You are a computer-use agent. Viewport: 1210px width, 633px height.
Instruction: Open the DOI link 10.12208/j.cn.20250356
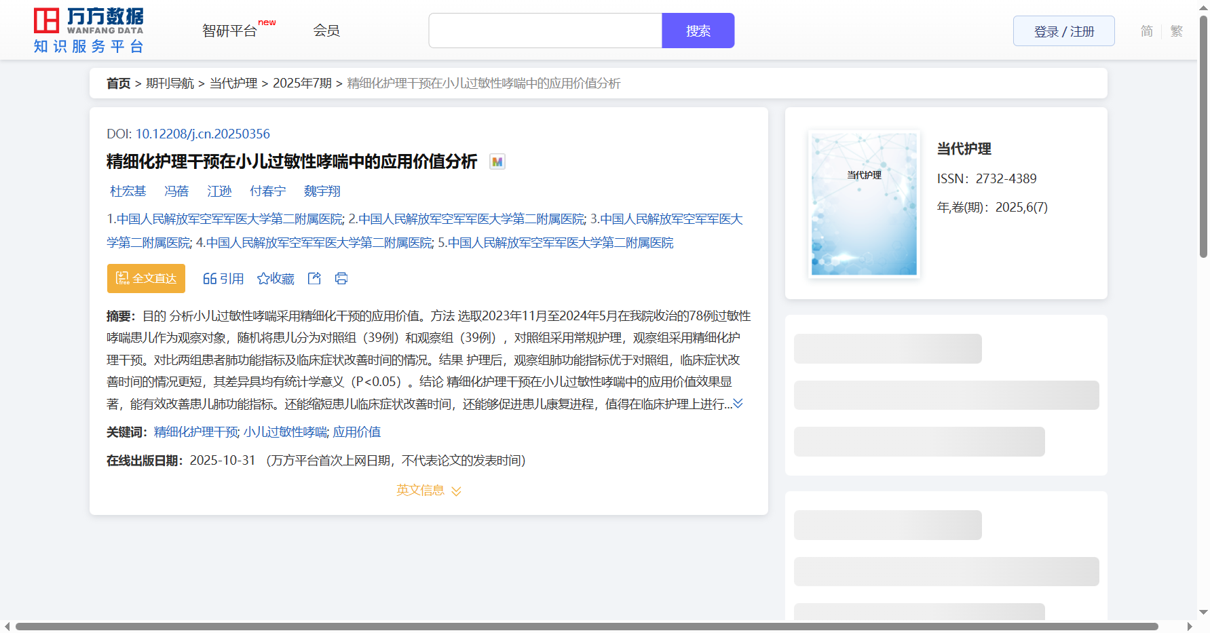click(202, 134)
